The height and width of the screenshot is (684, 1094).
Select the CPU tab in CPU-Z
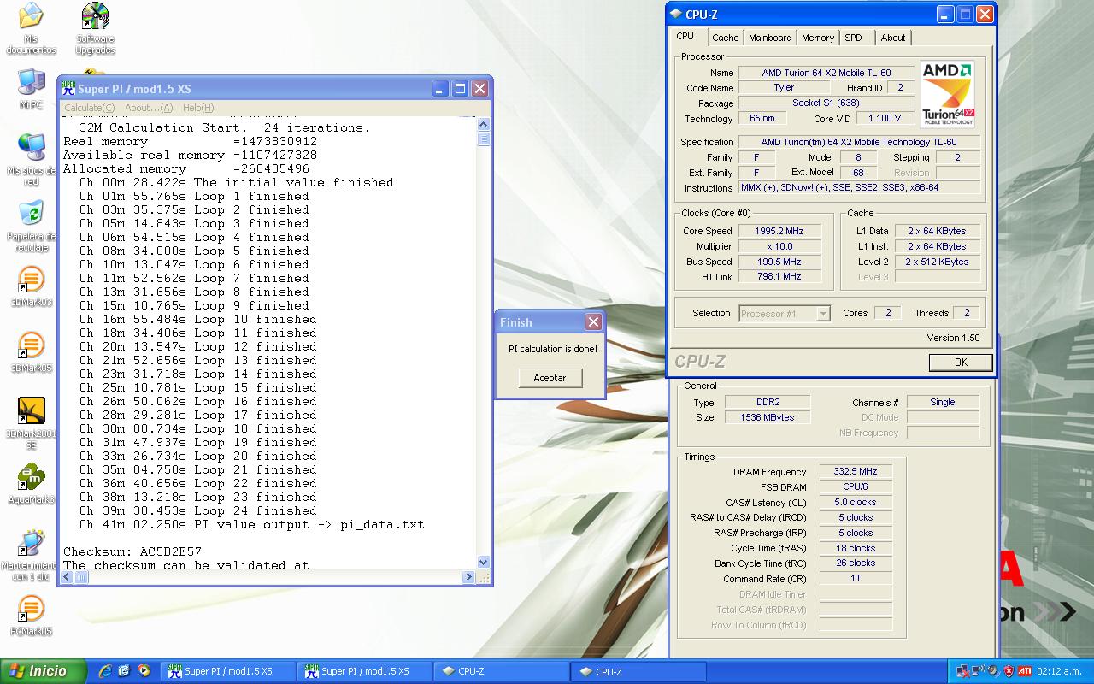[x=685, y=37]
